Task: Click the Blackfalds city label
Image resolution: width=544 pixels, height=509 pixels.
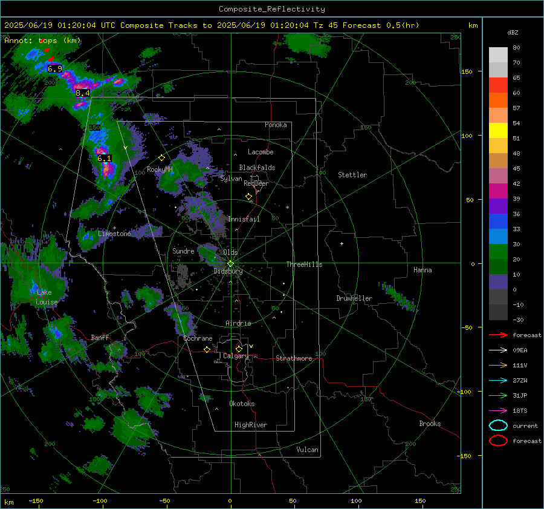Action: pyautogui.click(x=257, y=168)
